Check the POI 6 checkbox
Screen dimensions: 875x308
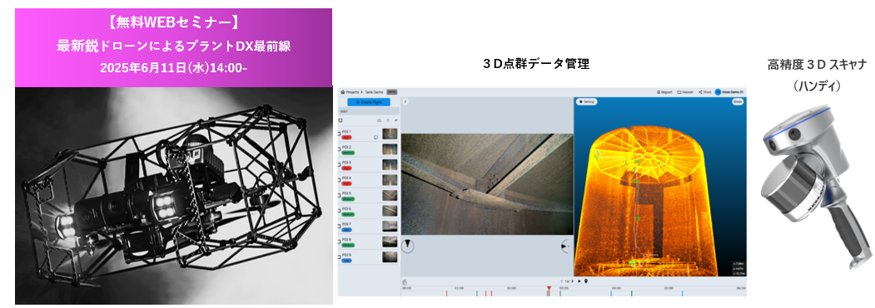340,211
